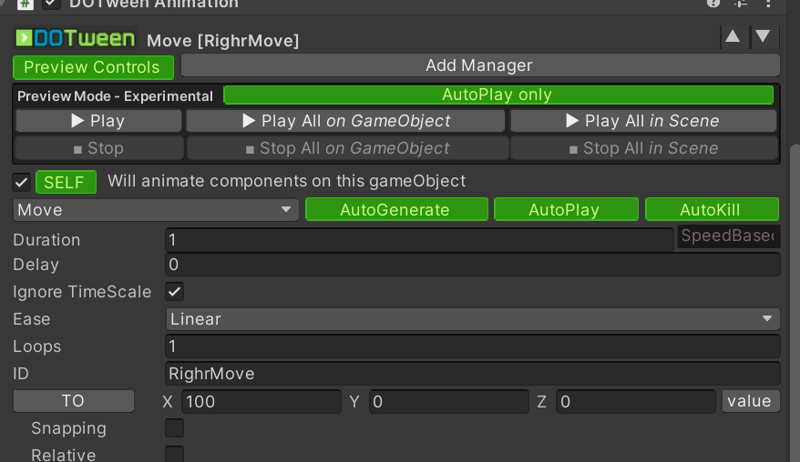
Task: Click the Duration label
Action: 46,240
